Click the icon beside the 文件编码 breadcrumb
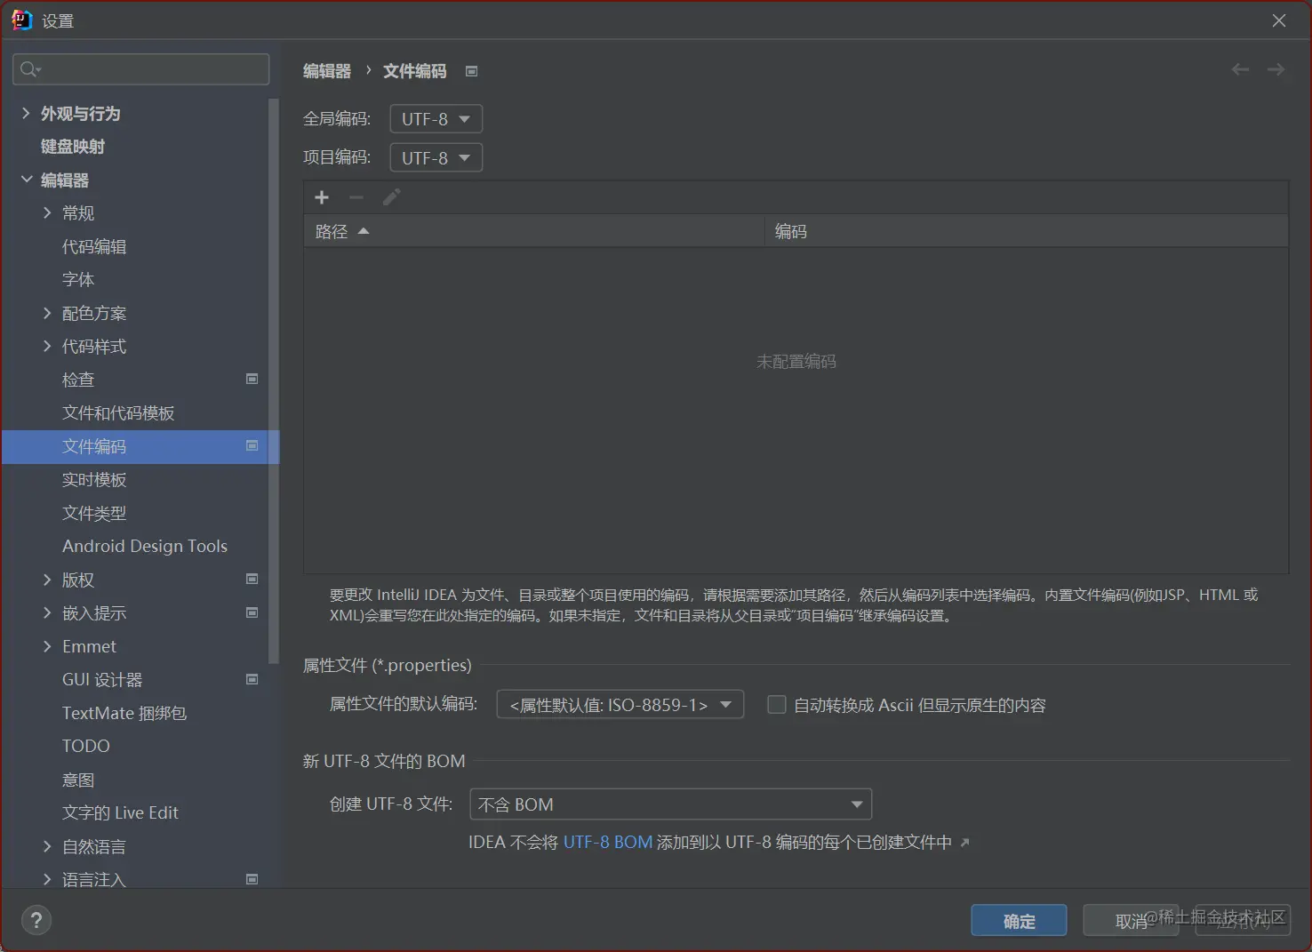The image size is (1312, 952). click(472, 71)
